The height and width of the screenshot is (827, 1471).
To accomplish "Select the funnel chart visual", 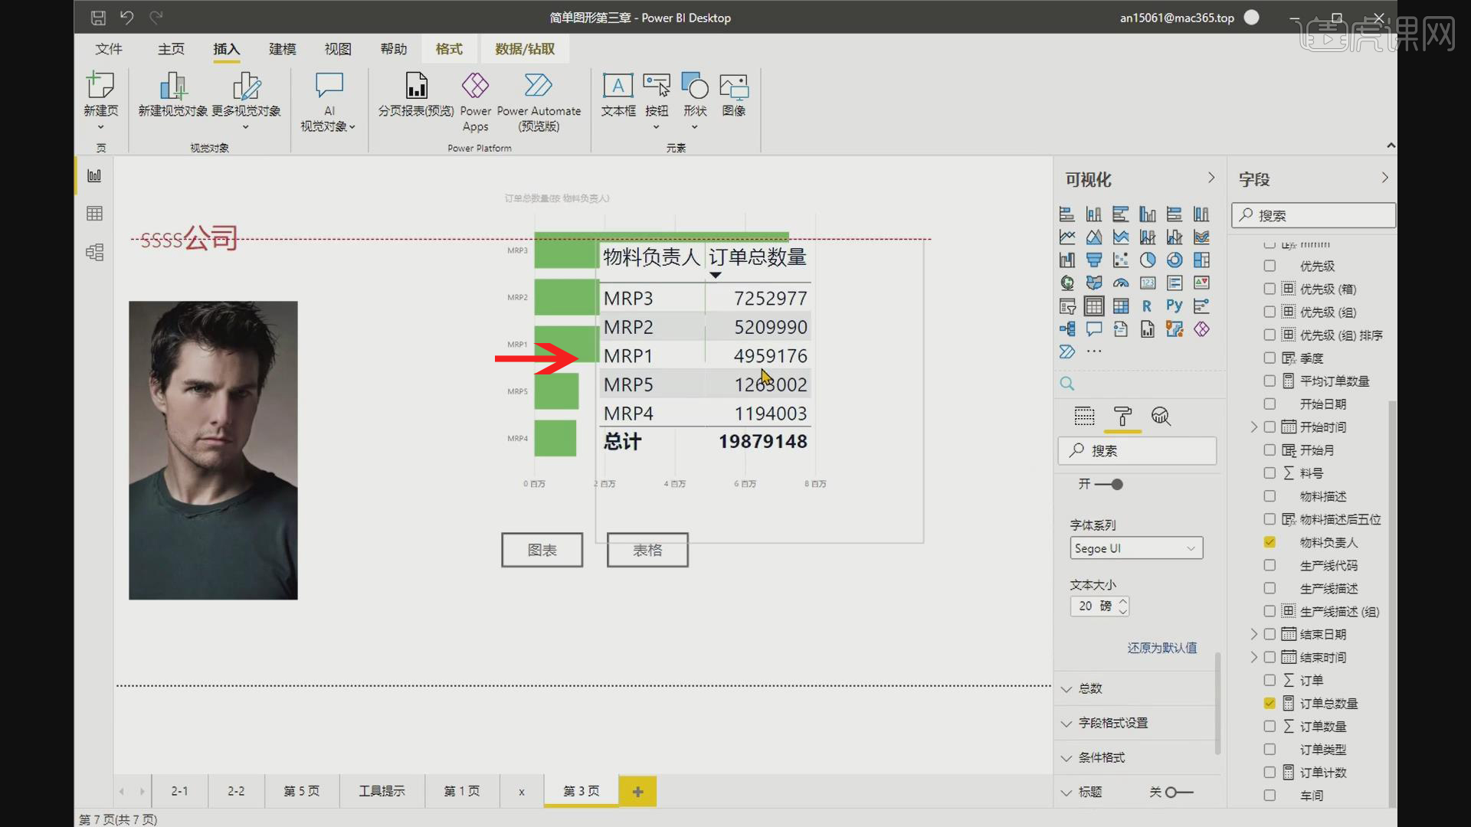I will tap(1094, 260).
